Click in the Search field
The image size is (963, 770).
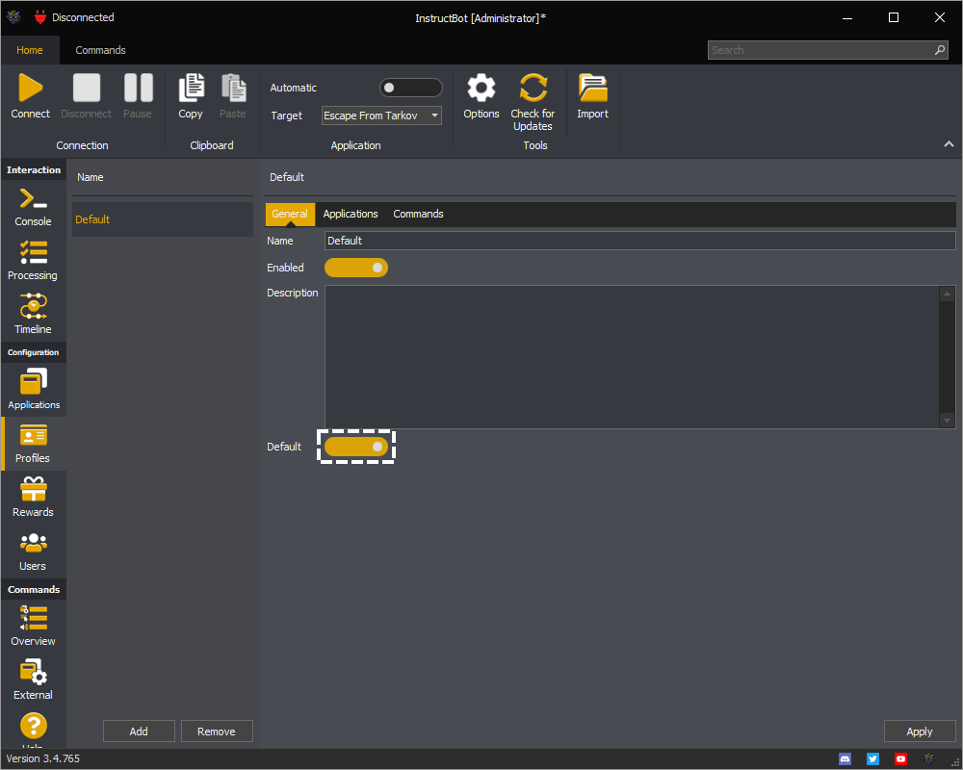[820, 50]
